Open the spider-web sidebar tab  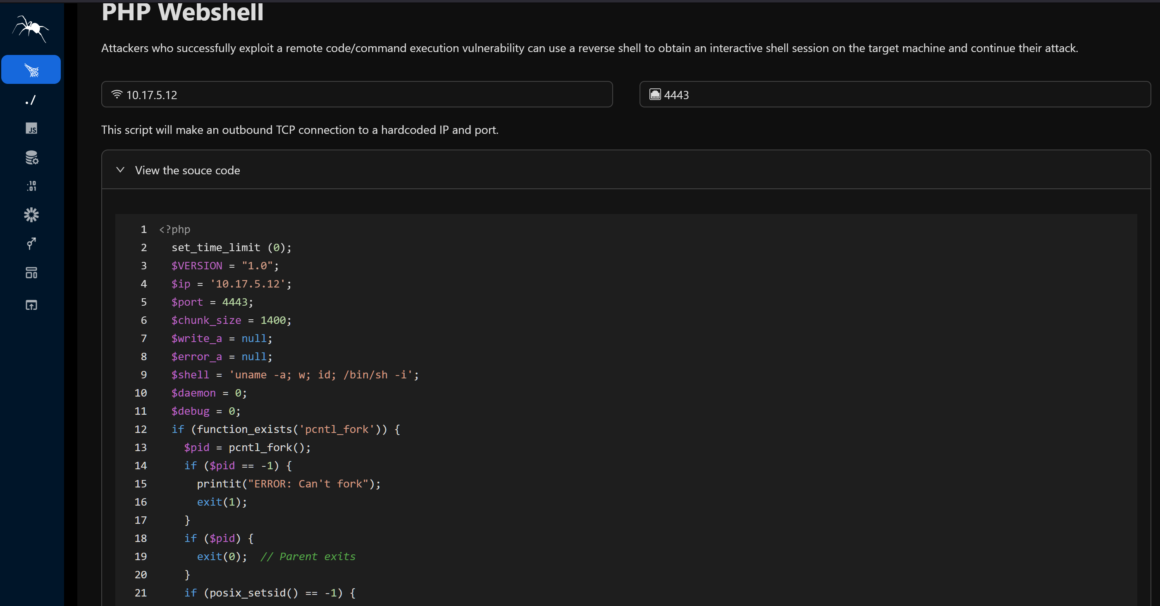tap(31, 70)
